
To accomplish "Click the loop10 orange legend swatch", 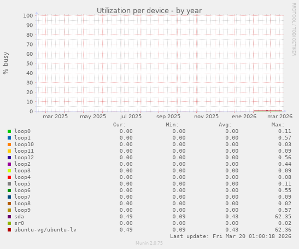I will (9, 144).
